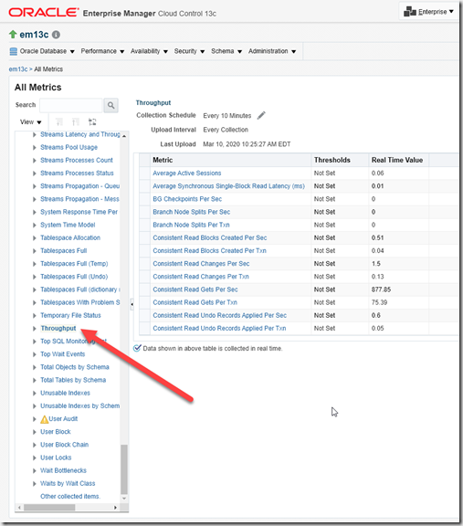Open Consistent Read Blocks Created Per Sec
This screenshot has height=526, width=463.
pyautogui.click(x=210, y=237)
